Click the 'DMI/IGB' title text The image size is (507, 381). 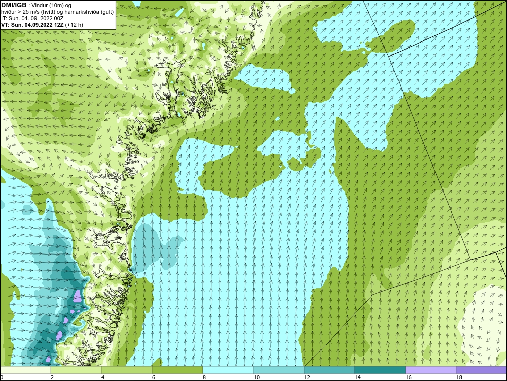pyautogui.click(x=14, y=5)
